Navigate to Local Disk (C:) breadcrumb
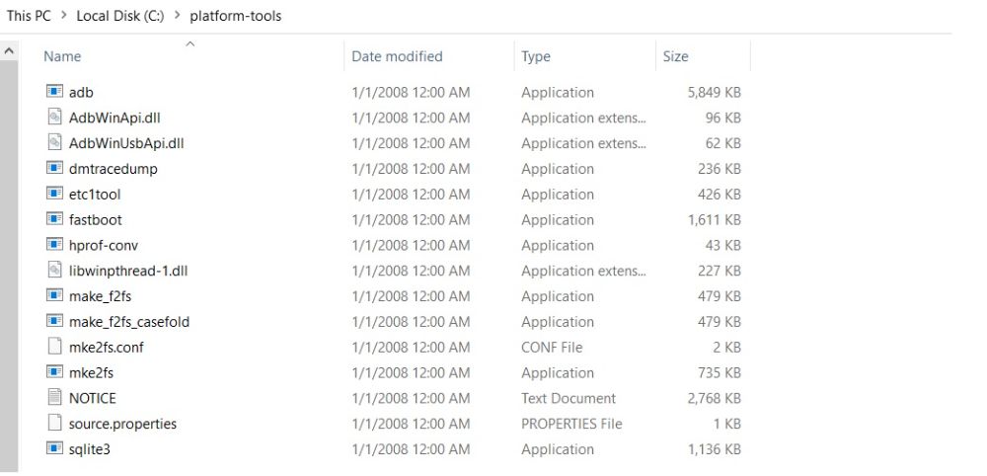 click(120, 16)
